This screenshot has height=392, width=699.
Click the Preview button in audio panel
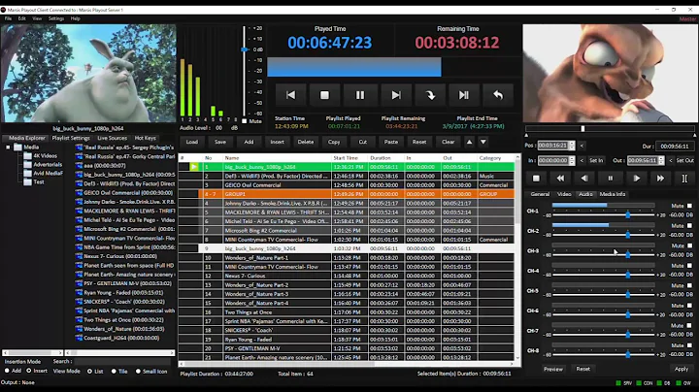[x=553, y=370]
